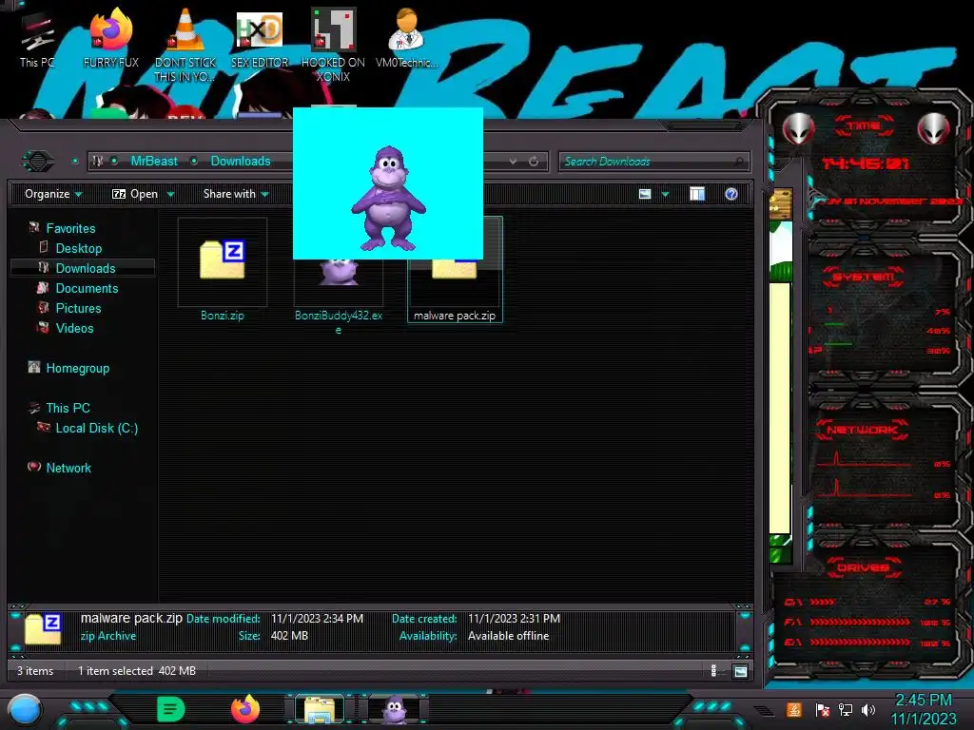Expand the Open button dropdown arrow
The width and height of the screenshot is (974, 730).
[171, 194]
